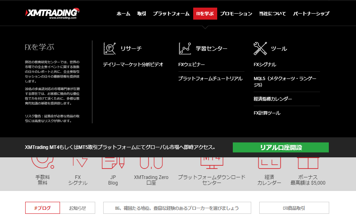Click the ツール heading
The image size is (356, 219).
tap(279, 48)
